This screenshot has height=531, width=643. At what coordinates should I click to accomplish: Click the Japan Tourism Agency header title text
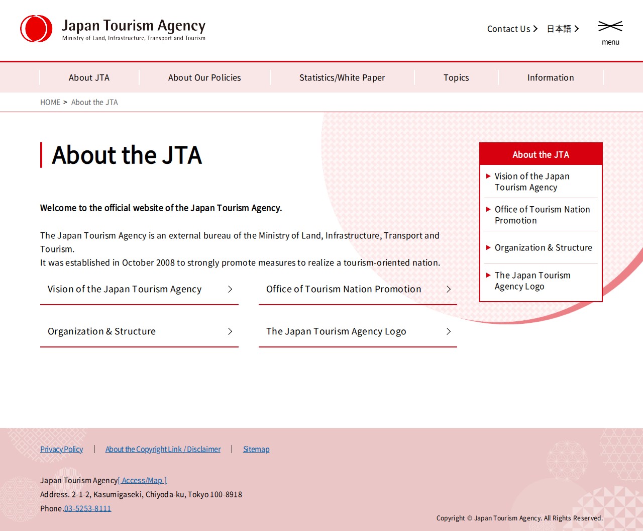[134, 25]
